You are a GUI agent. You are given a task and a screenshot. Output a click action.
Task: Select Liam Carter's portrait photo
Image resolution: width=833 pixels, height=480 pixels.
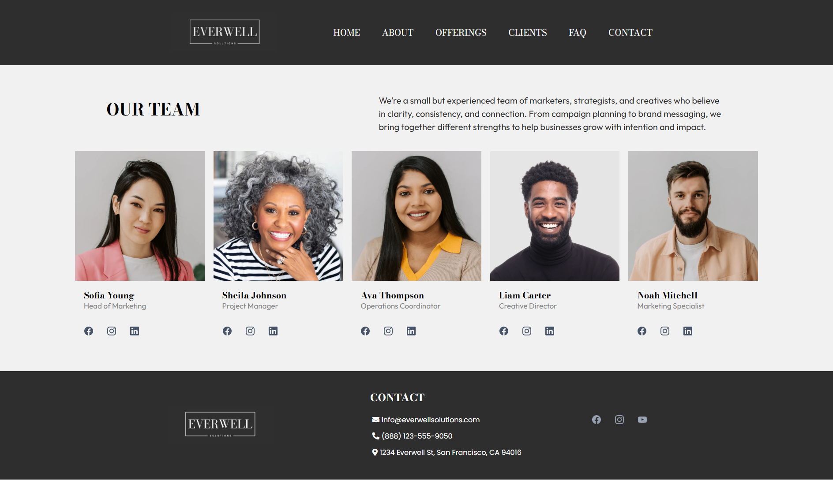pos(555,216)
